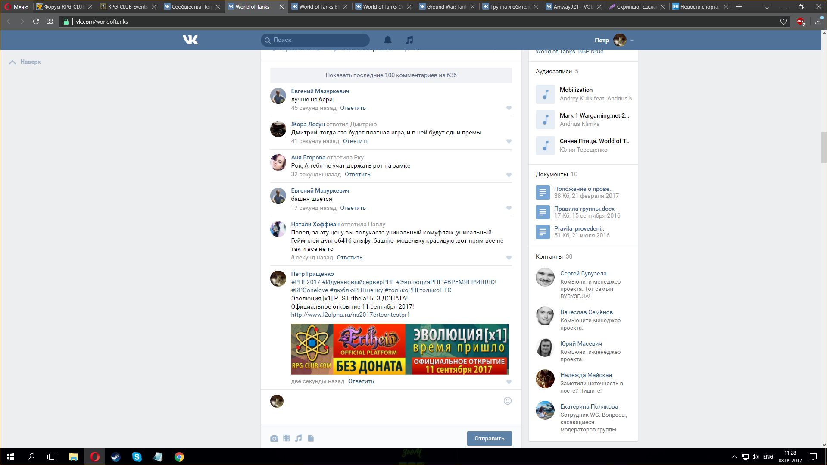Open the VK logo home link

tap(190, 40)
